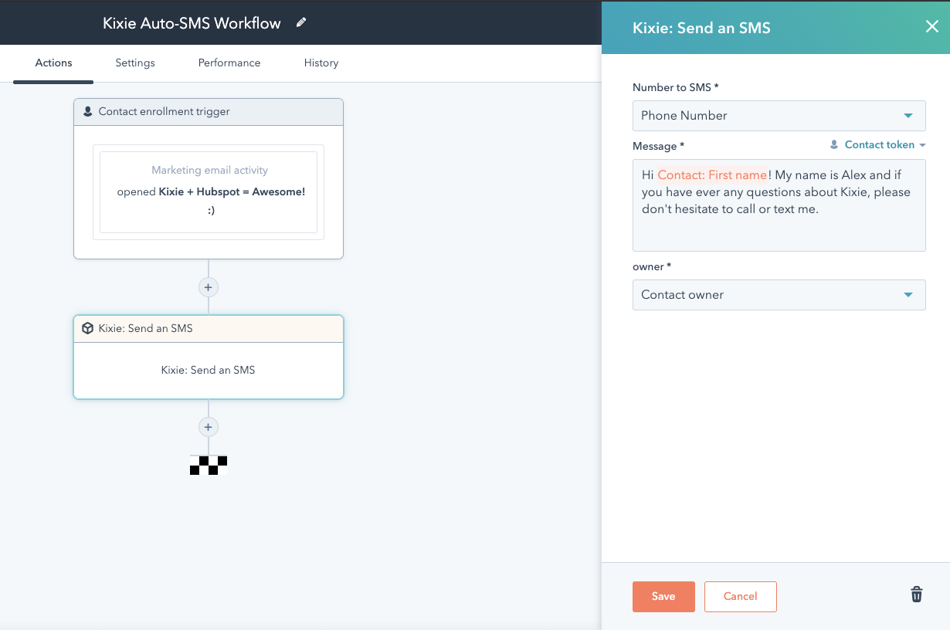
Task: Click the Cancel button
Action: (740, 596)
